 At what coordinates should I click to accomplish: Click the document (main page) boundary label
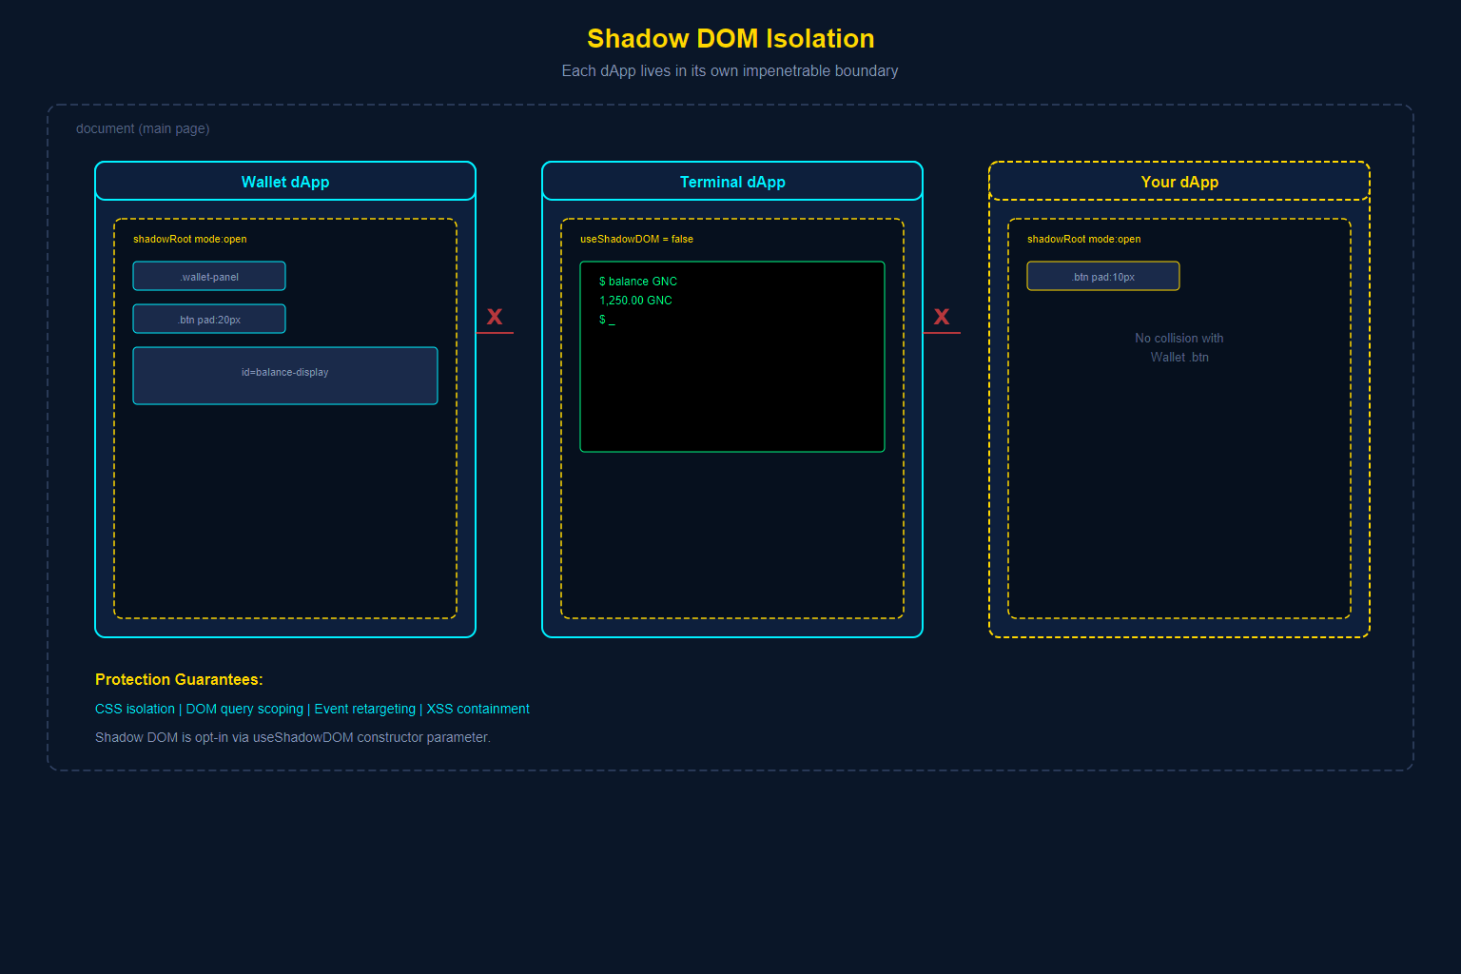click(x=143, y=128)
